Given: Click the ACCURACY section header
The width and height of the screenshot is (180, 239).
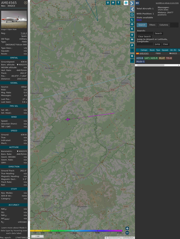Looking at the screenshot, I should click(x=14, y=205).
